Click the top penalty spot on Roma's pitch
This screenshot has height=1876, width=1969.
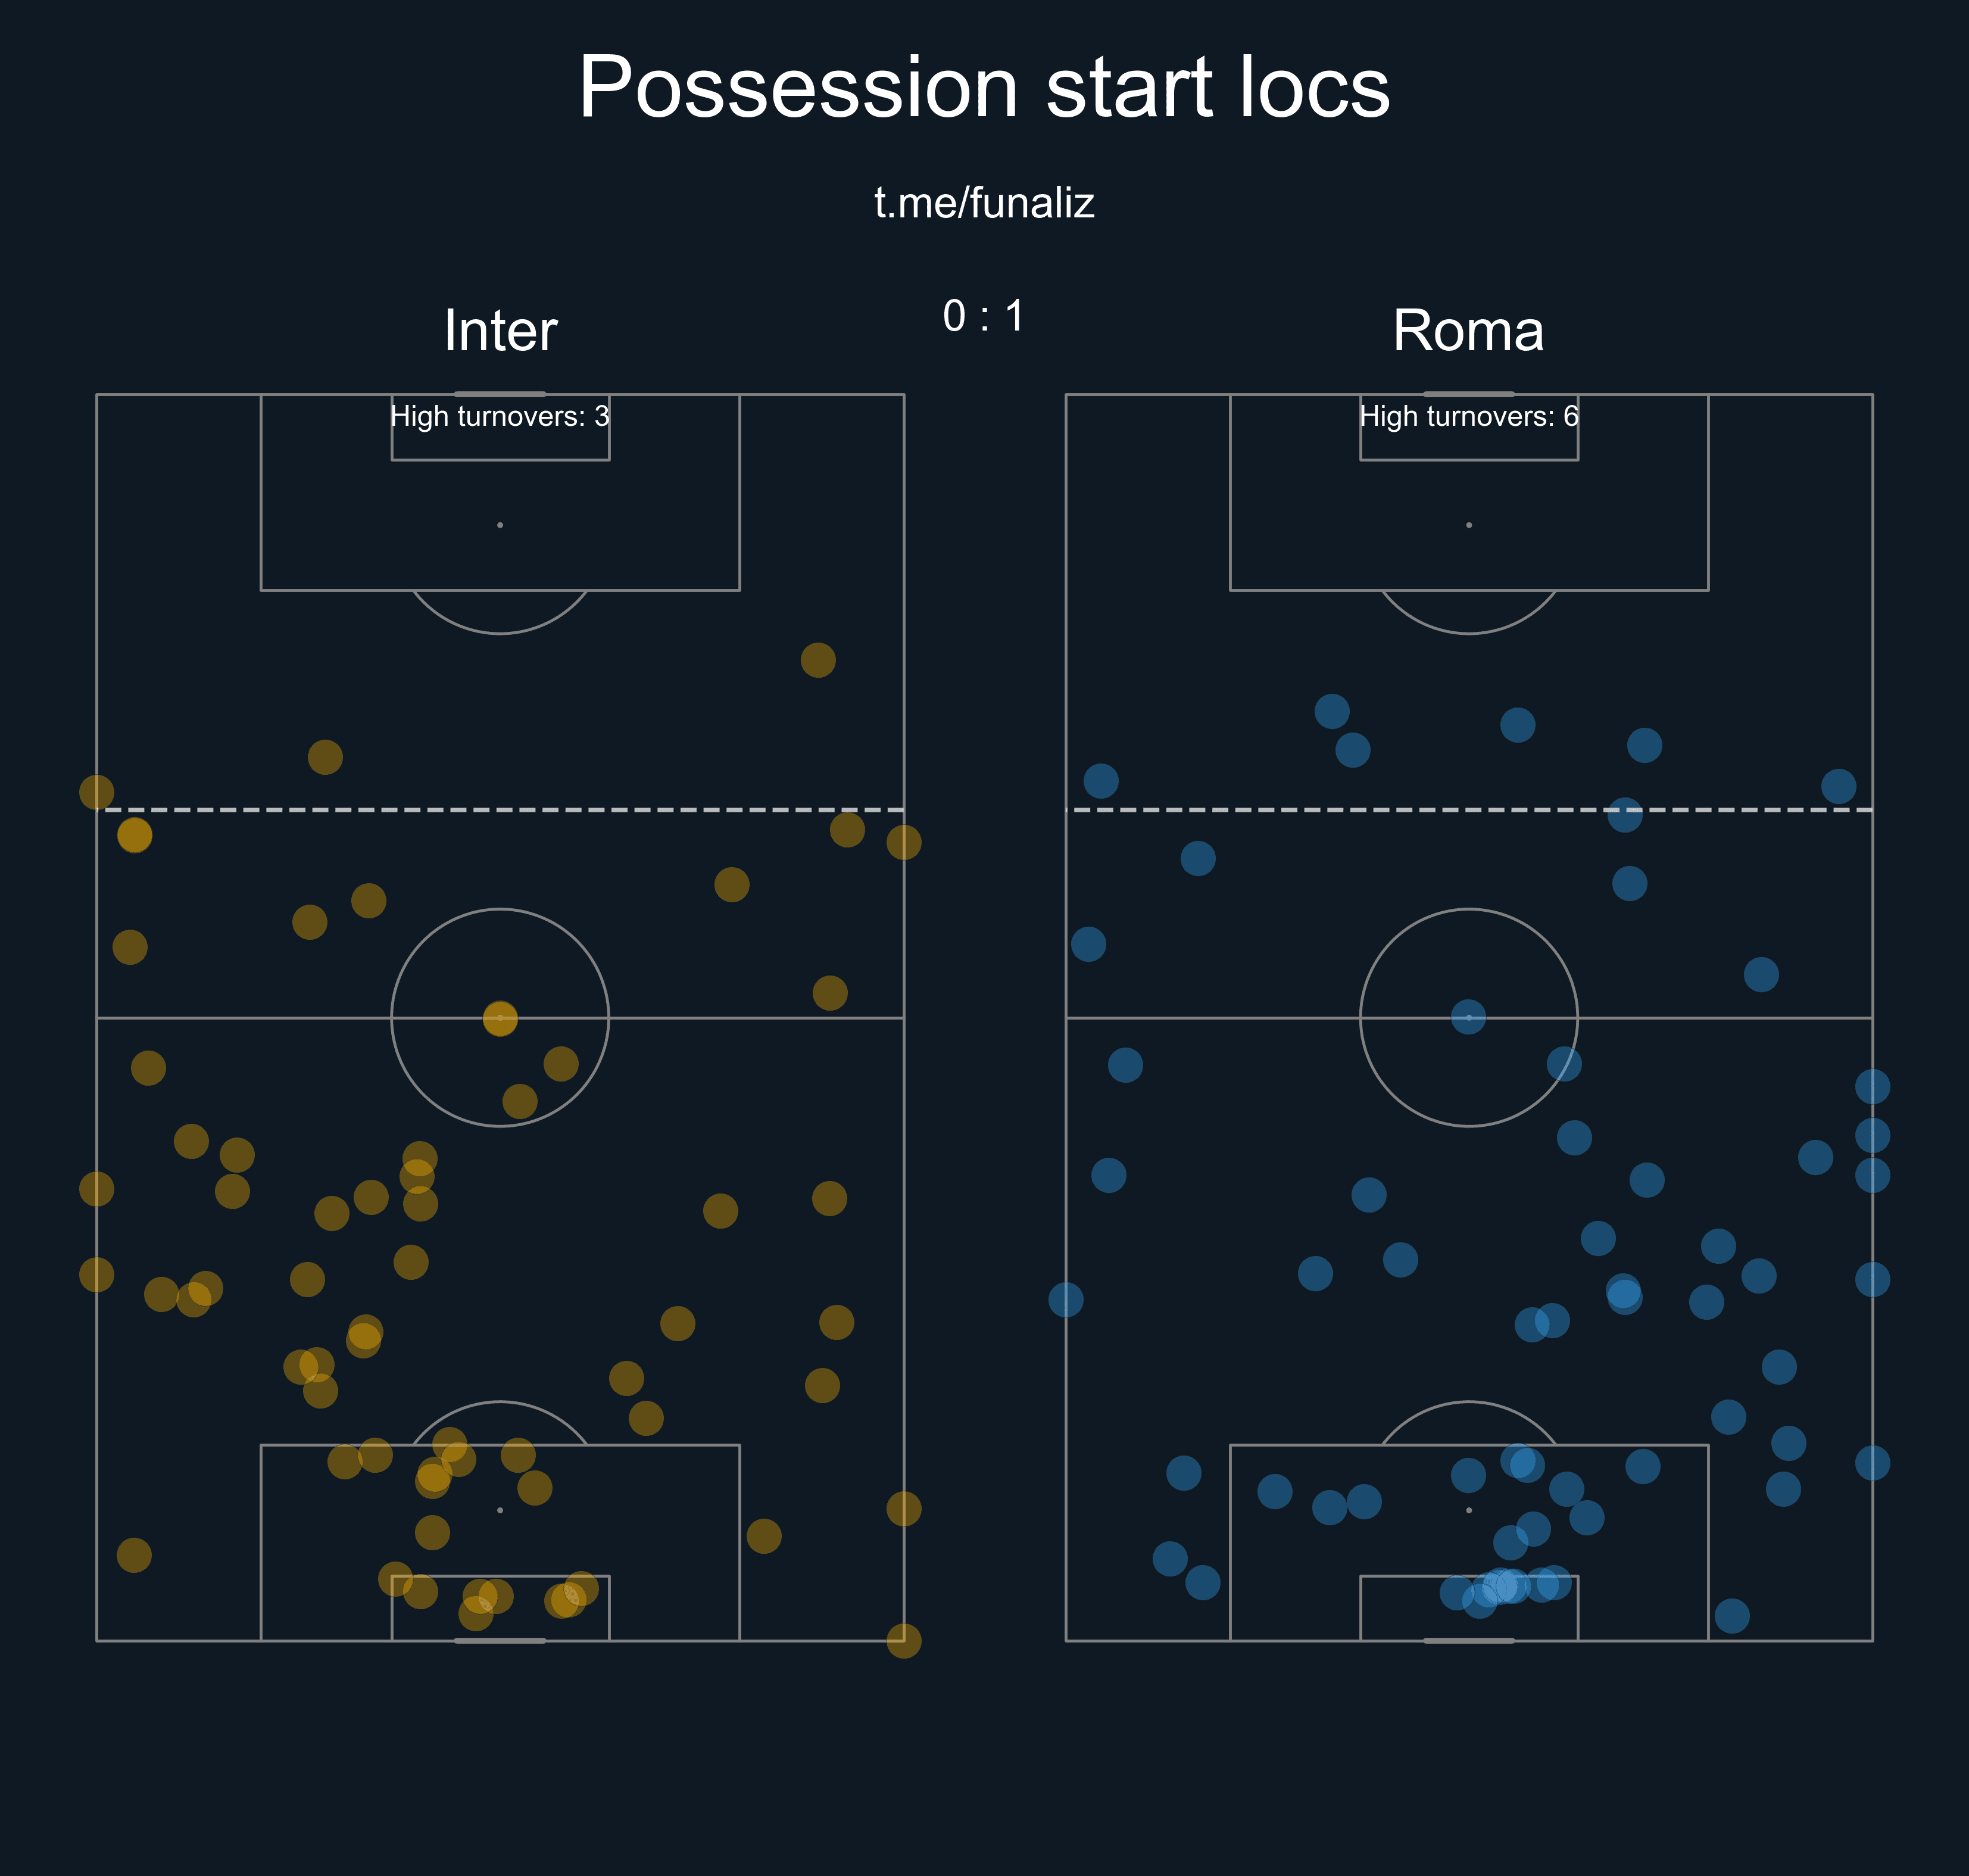click(x=1468, y=525)
